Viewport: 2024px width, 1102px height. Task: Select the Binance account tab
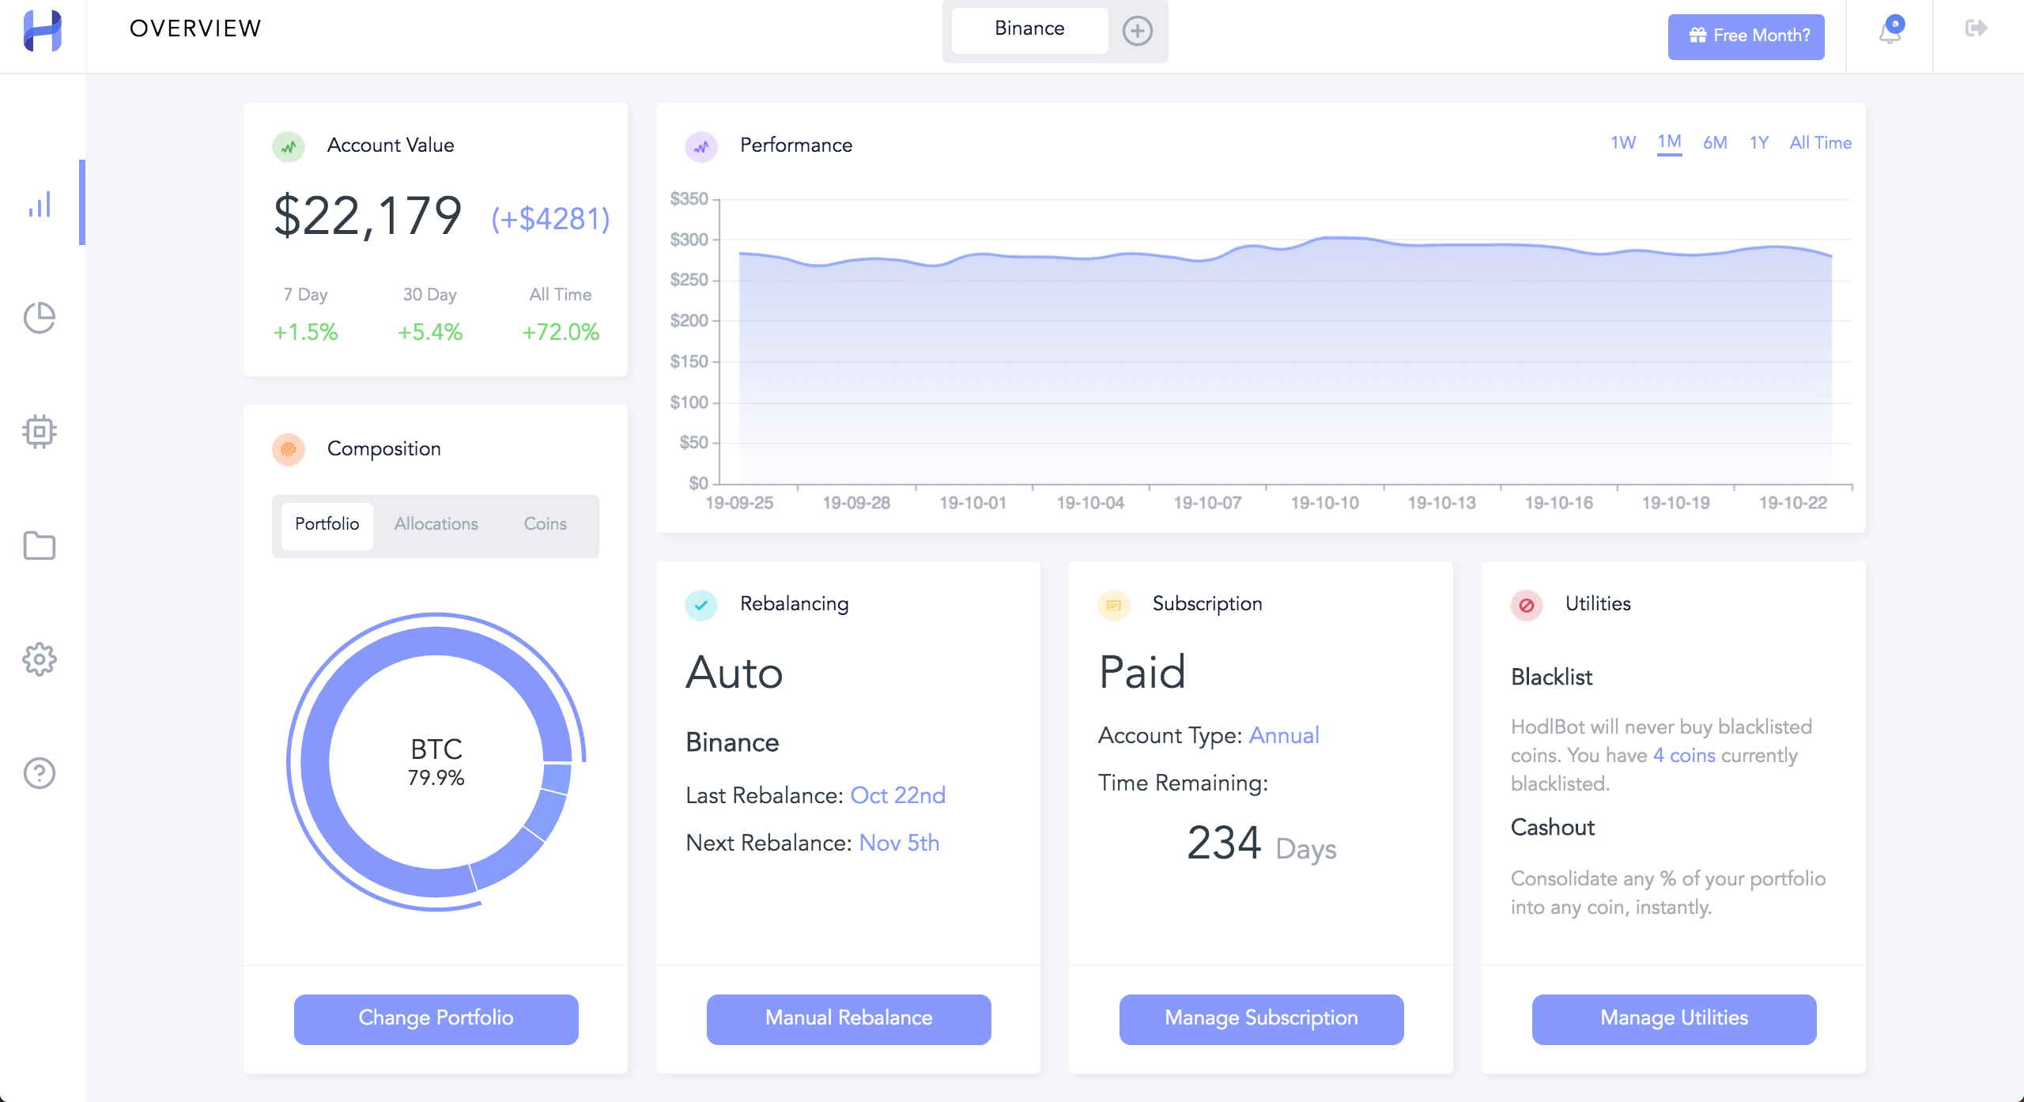tap(1029, 29)
